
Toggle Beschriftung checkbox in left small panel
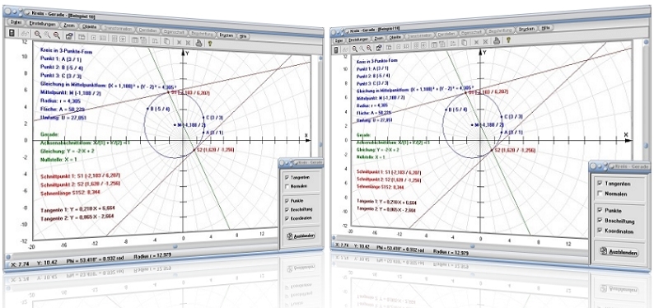287,210
